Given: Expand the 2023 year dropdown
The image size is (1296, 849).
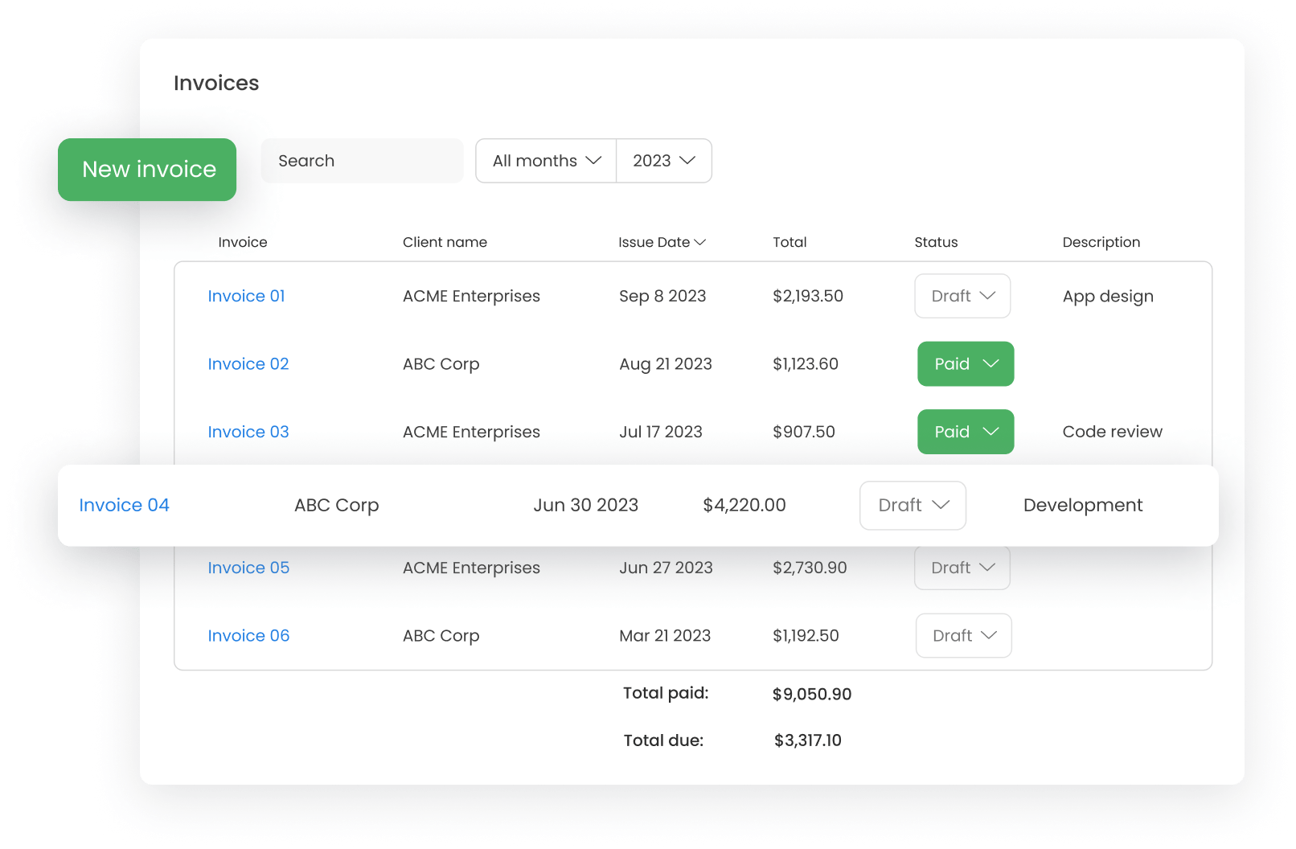Looking at the screenshot, I should coord(663,161).
